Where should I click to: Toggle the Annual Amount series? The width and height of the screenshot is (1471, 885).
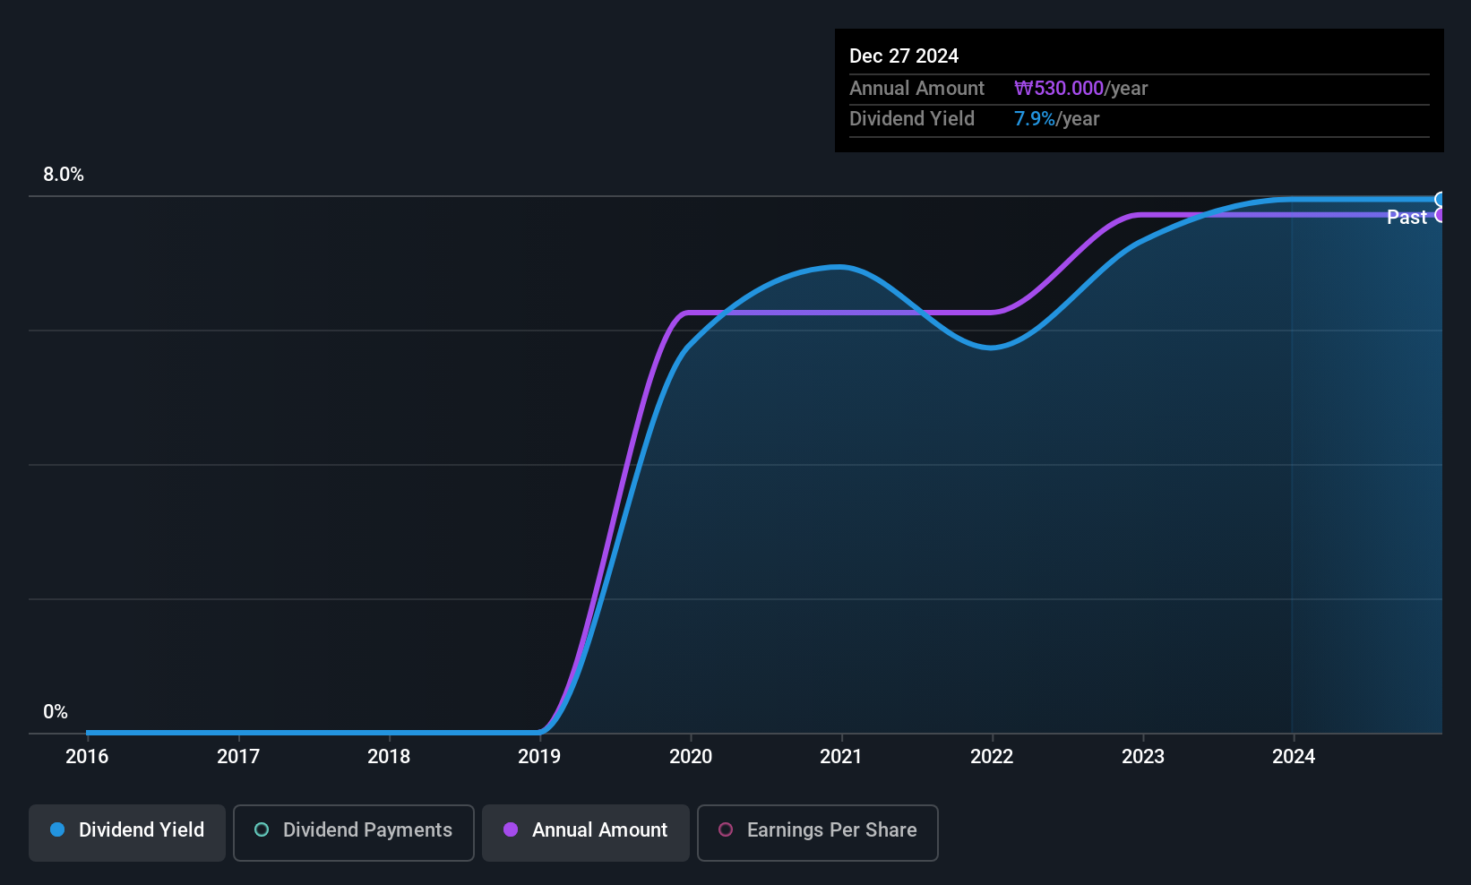pos(586,833)
